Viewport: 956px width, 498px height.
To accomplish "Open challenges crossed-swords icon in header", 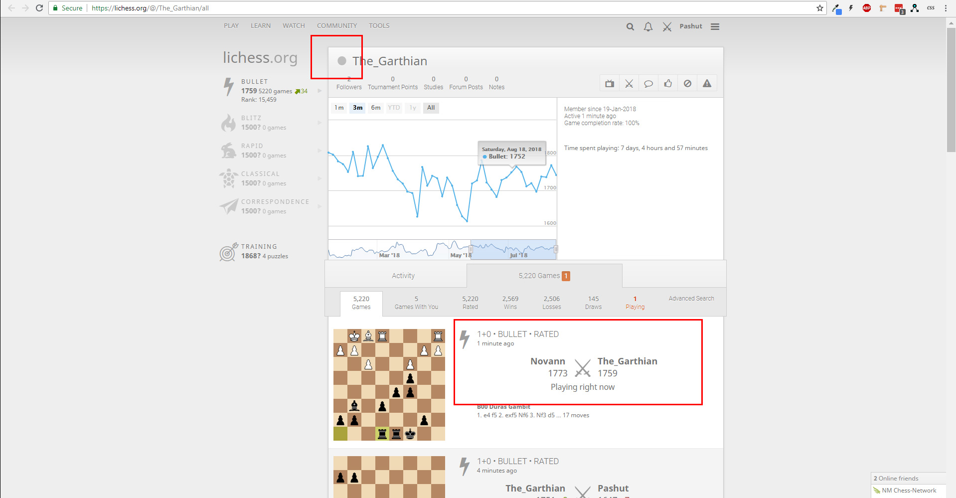I will [x=667, y=27].
